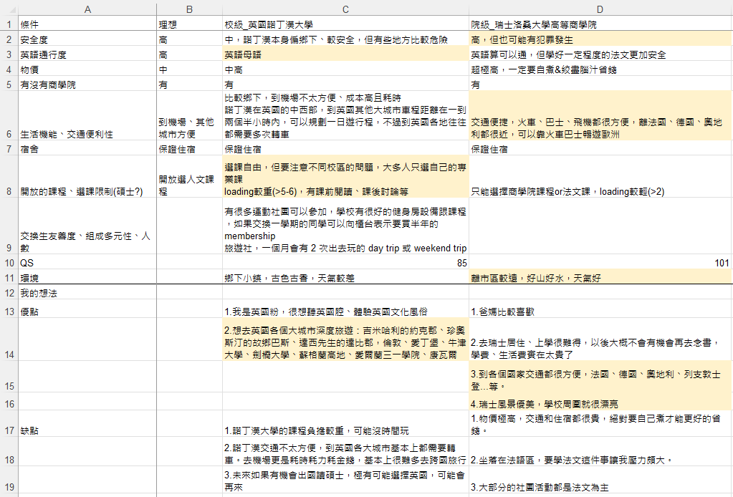Click the 環境 cell

(87, 277)
